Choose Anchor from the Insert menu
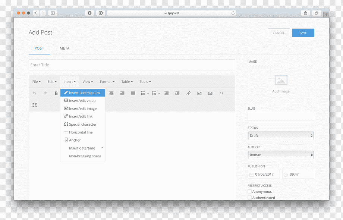 coord(83,140)
